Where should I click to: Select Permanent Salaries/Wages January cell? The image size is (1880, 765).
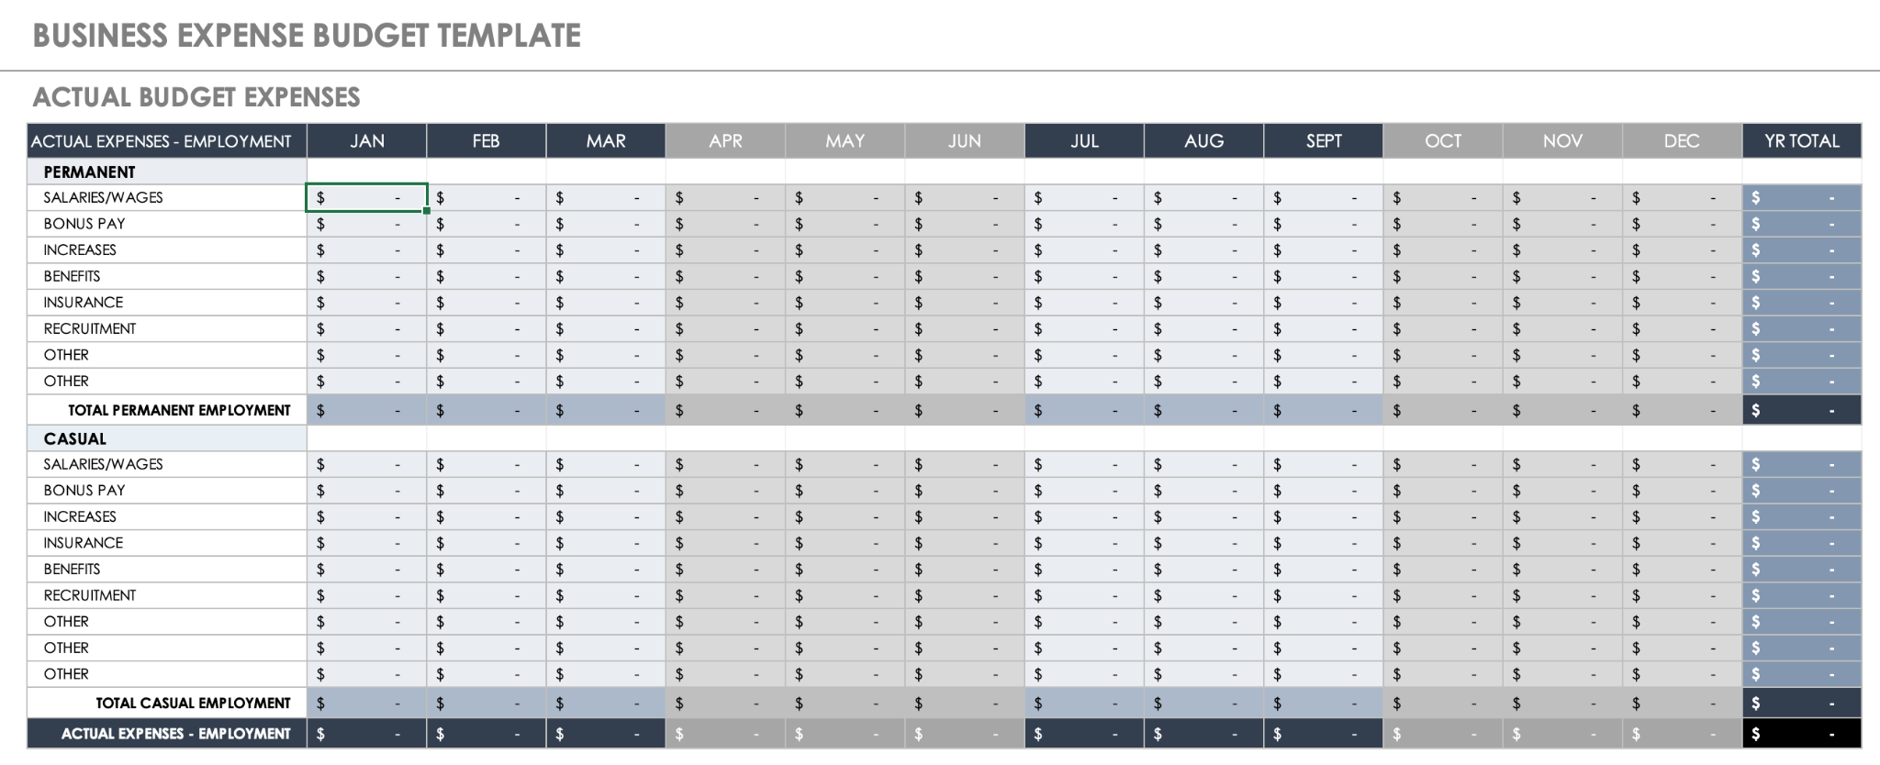pos(366,197)
